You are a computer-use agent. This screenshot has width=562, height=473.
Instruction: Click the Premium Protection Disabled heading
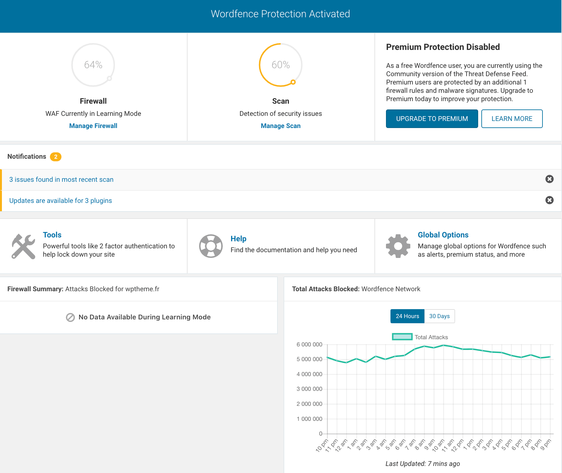pyautogui.click(x=443, y=47)
